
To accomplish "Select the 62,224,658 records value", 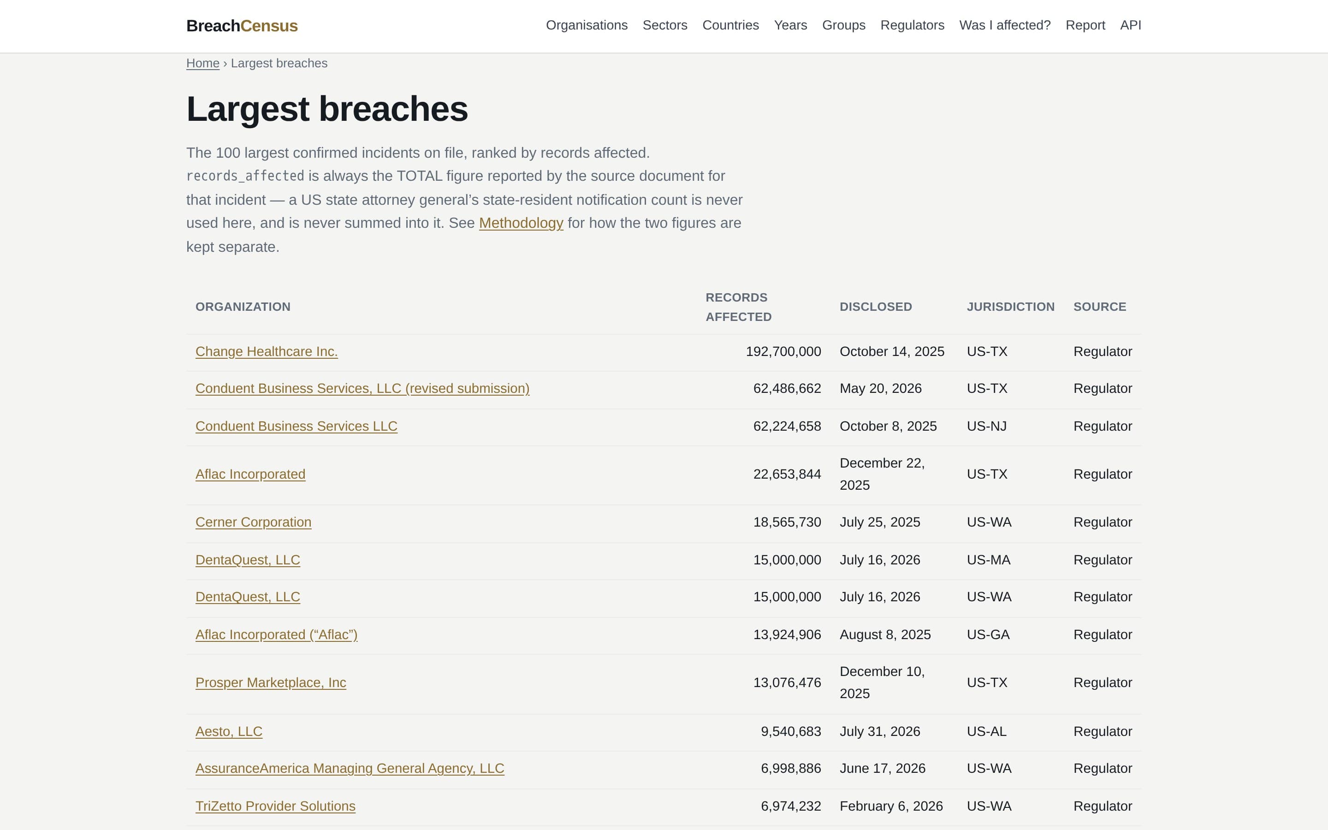I will tap(787, 426).
